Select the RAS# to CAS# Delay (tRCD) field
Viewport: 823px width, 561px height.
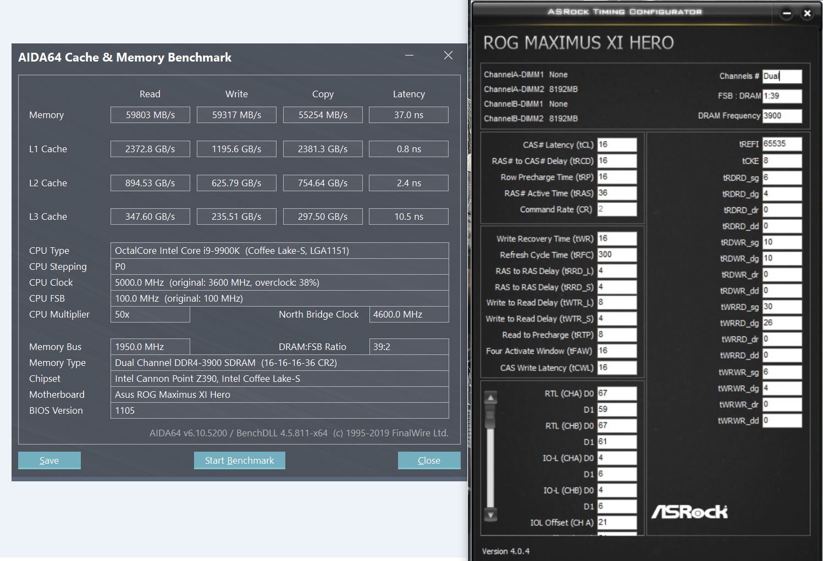tap(617, 161)
